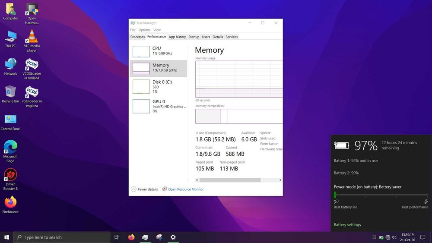Viewport: 432px width, 243px height.
Task: Open Control Panel desktop icon
Action: (10, 123)
